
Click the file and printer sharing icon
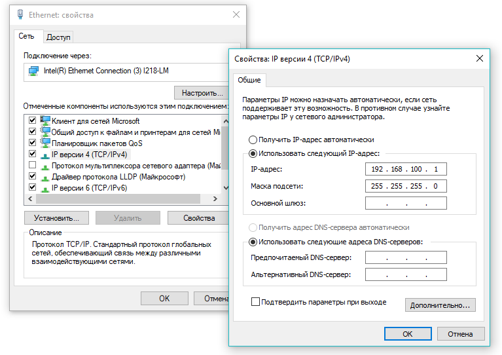coord(45,132)
